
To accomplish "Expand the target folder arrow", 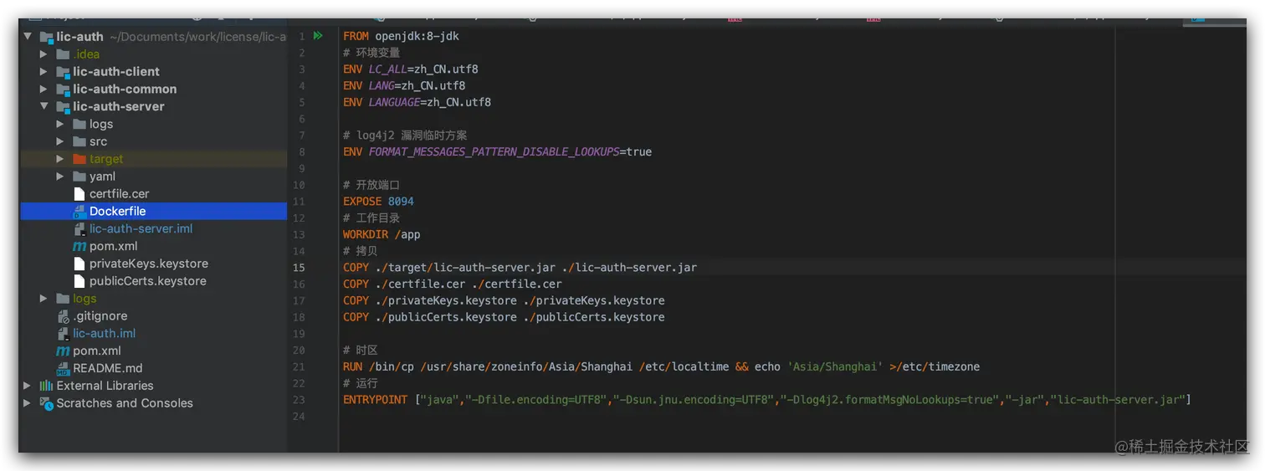I will 60,159.
